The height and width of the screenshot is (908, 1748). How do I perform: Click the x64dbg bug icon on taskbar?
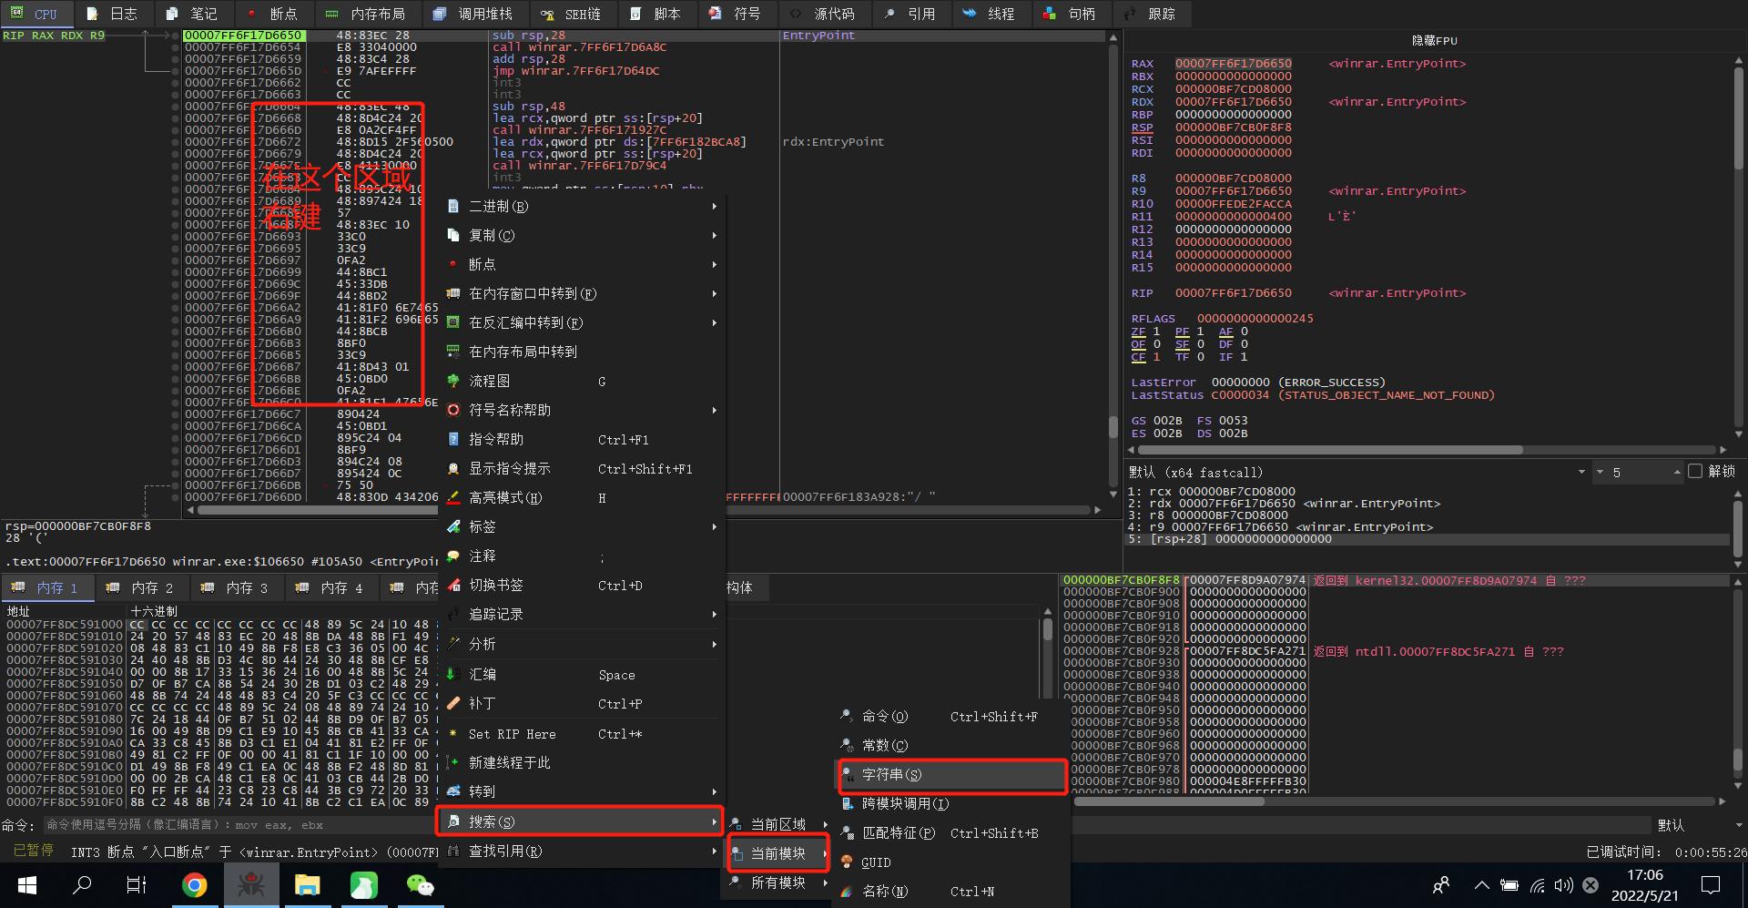tap(252, 884)
